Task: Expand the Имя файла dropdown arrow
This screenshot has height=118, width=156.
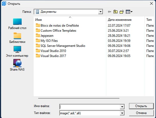Action: [x=122, y=107]
